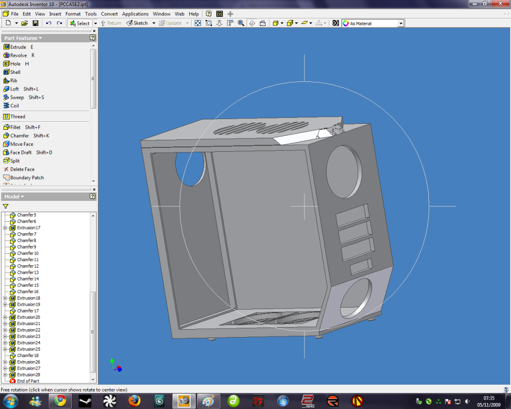Viewport: 511px width, 409px height.
Task: Create a new file from the toolbar
Action: pyautogui.click(x=8, y=23)
